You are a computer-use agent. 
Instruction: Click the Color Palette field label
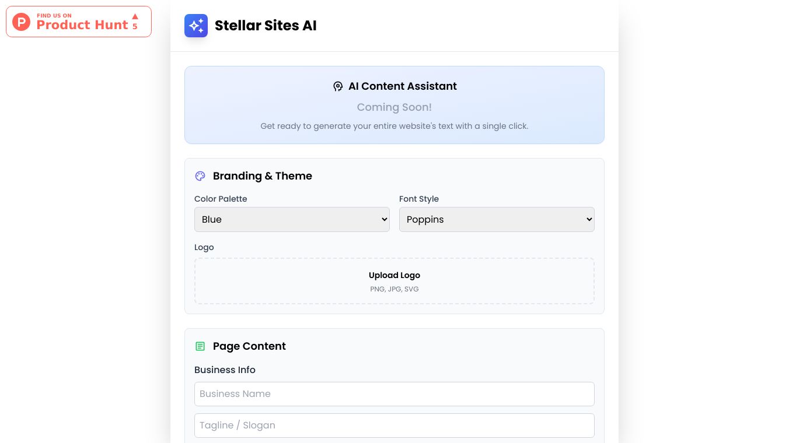[221, 199]
